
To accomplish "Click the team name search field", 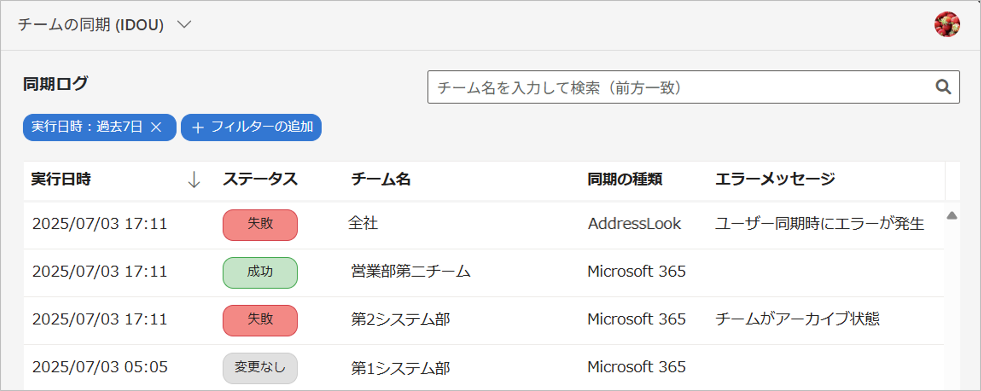I will click(678, 87).
